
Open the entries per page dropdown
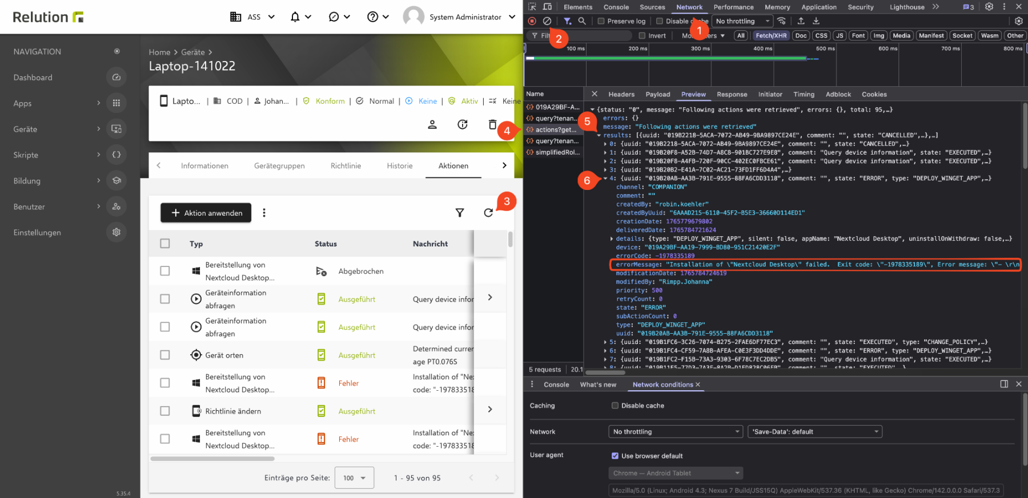click(x=354, y=478)
